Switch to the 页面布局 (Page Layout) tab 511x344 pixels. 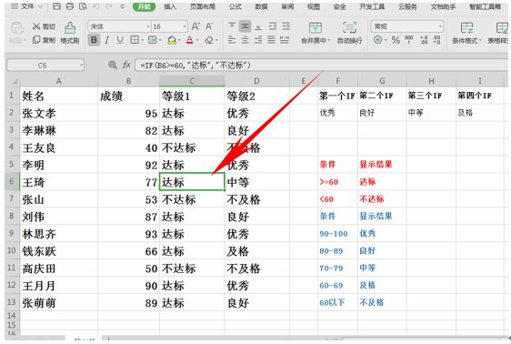203,6
